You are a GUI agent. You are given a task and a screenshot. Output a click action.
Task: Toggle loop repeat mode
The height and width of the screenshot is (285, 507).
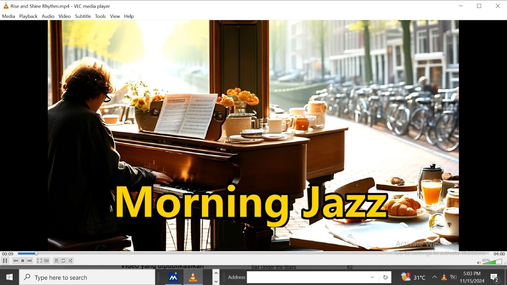63,260
